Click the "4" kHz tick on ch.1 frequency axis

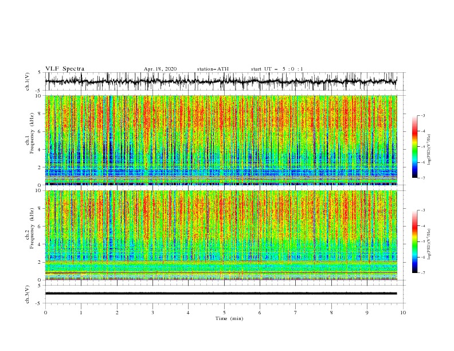click(x=40, y=150)
